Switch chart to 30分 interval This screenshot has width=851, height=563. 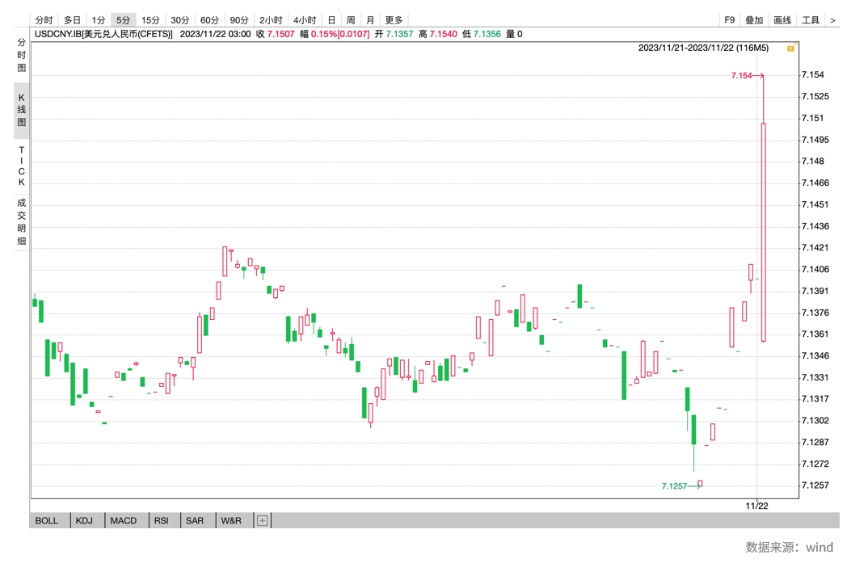click(x=179, y=20)
